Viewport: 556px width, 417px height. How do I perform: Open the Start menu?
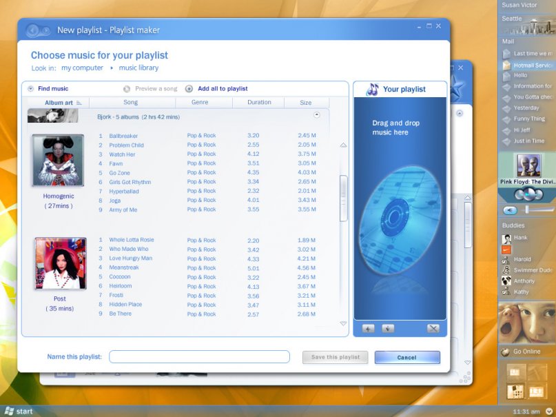19,411
